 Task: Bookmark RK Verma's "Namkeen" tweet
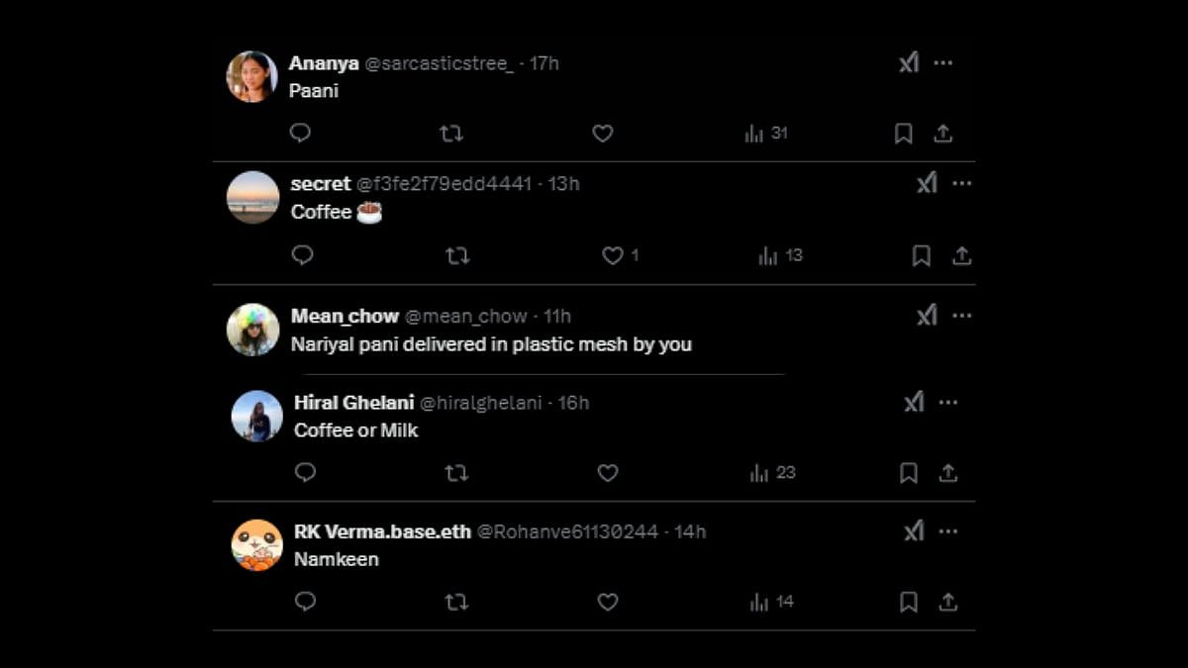pyautogui.click(x=908, y=602)
